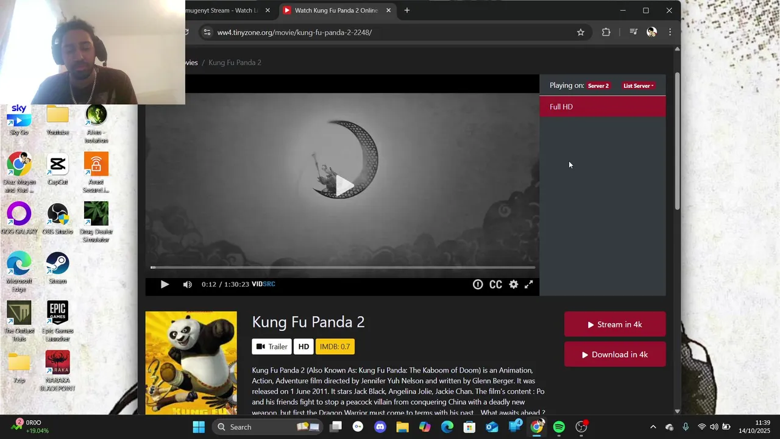Open Drug Dealer Simulator shortcut
The image size is (780, 439).
tap(96, 223)
